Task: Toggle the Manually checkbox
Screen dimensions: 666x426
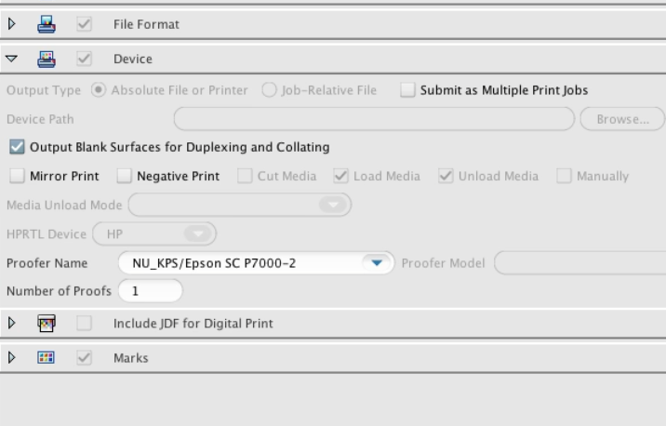Action: click(x=564, y=176)
